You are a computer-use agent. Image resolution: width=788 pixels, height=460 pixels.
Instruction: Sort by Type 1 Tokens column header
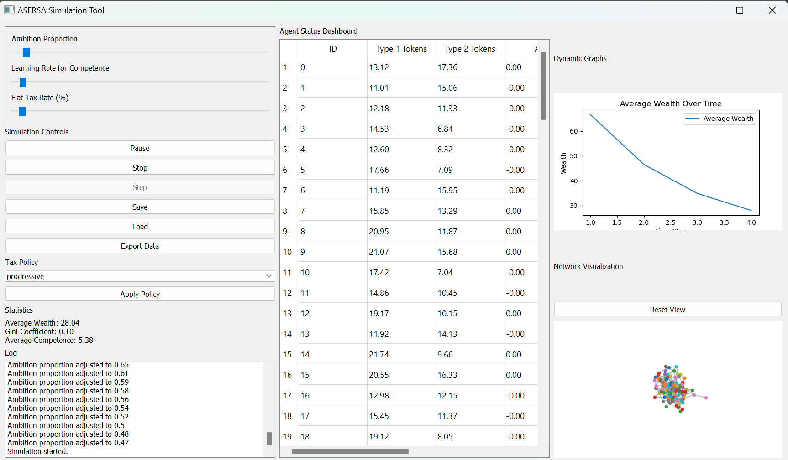click(x=401, y=49)
